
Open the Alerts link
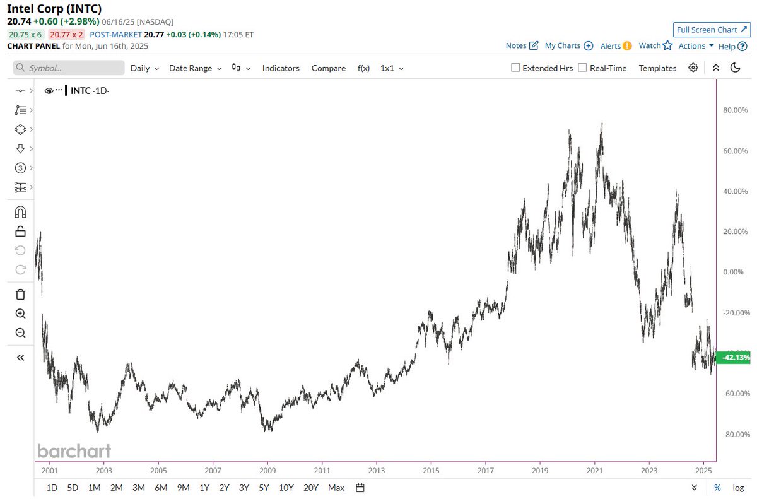point(610,46)
